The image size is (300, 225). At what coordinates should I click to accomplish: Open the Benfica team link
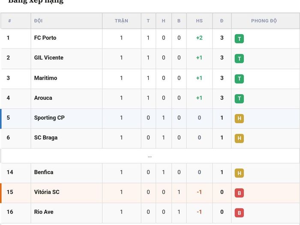point(44,172)
